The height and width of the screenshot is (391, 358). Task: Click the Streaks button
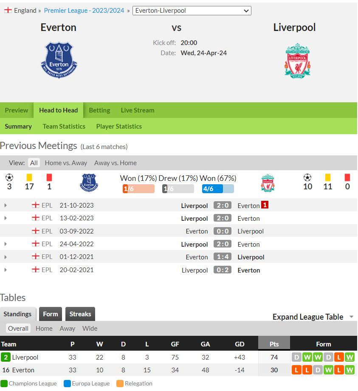[80, 314]
